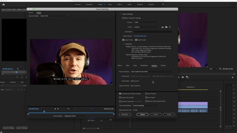The height and width of the screenshot is (133, 237).
Task: Switch to the Learning workspace
Action: [x=77, y=4]
